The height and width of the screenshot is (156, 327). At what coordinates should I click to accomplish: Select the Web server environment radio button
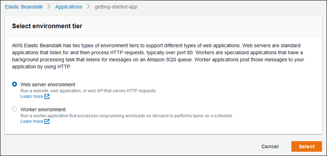point(14,85)
